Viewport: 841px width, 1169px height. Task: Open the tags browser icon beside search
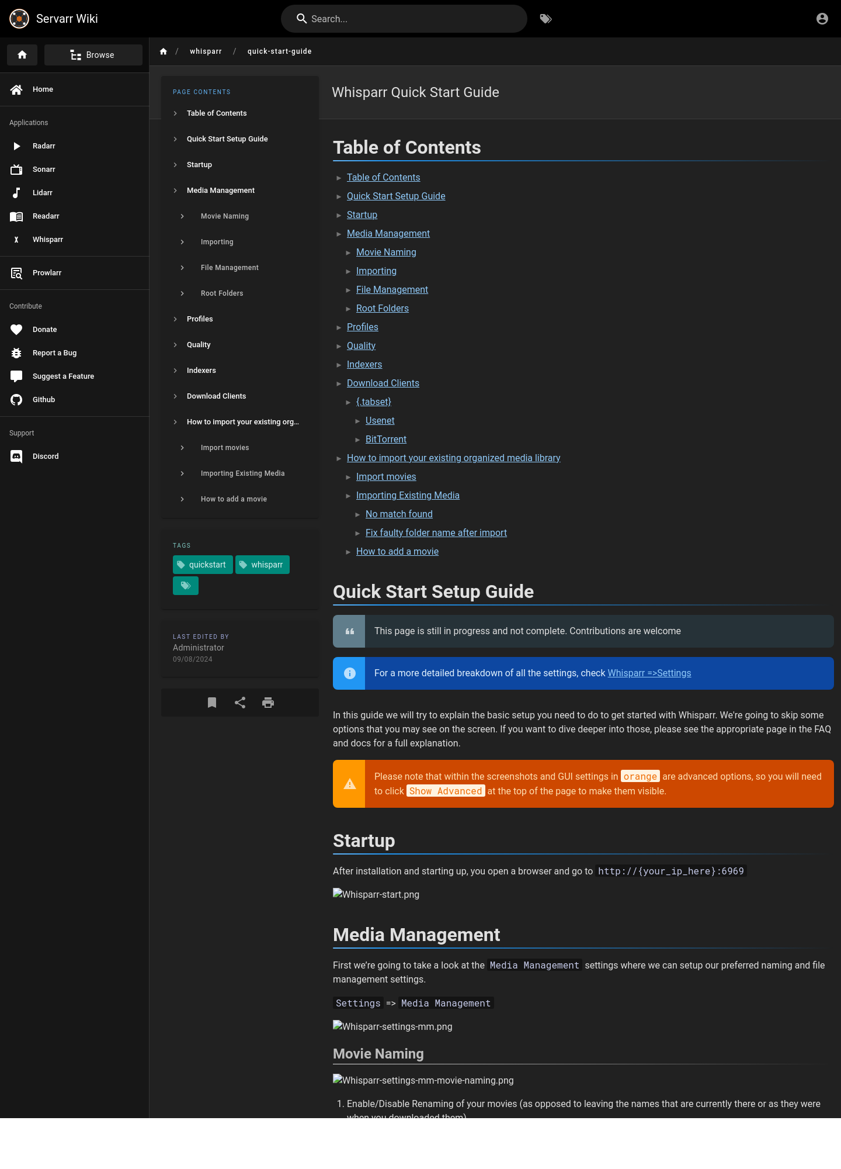(x=546, y=19)
